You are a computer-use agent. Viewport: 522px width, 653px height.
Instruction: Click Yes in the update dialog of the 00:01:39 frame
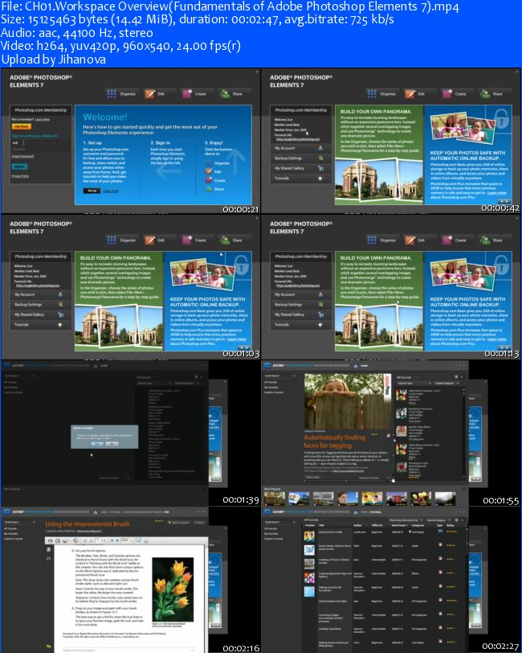97,444
